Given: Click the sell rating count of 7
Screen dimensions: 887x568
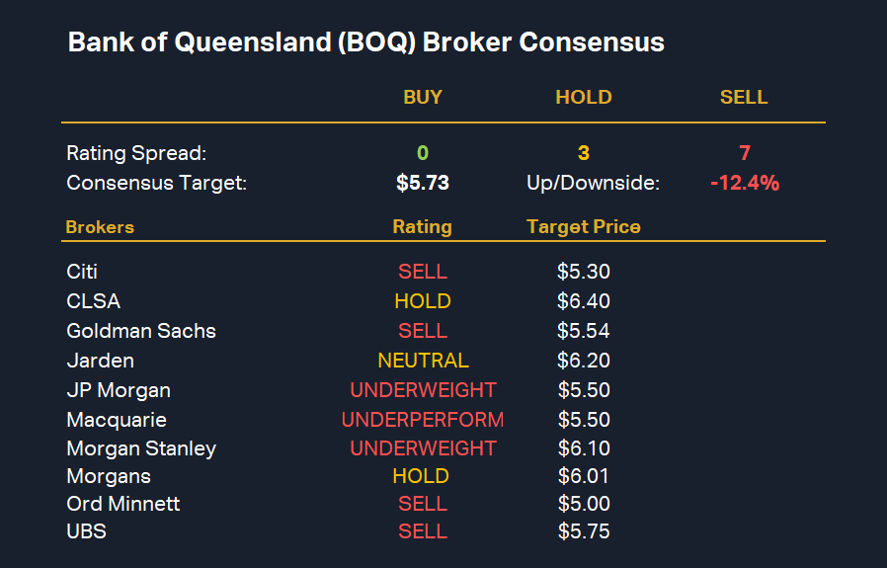Looking at the screenshot, I should click(x=744, y=153).
